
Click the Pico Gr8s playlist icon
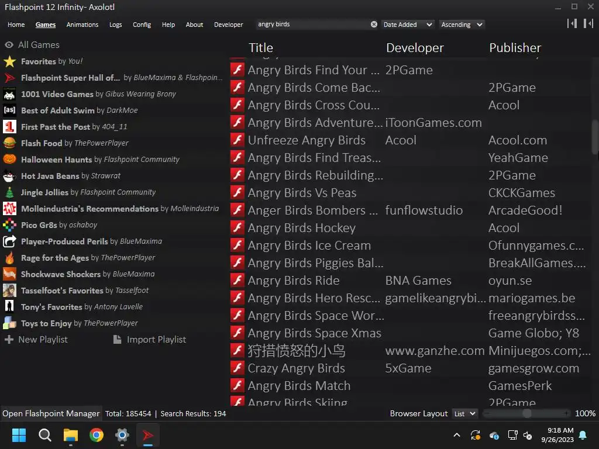pos(9,225)
